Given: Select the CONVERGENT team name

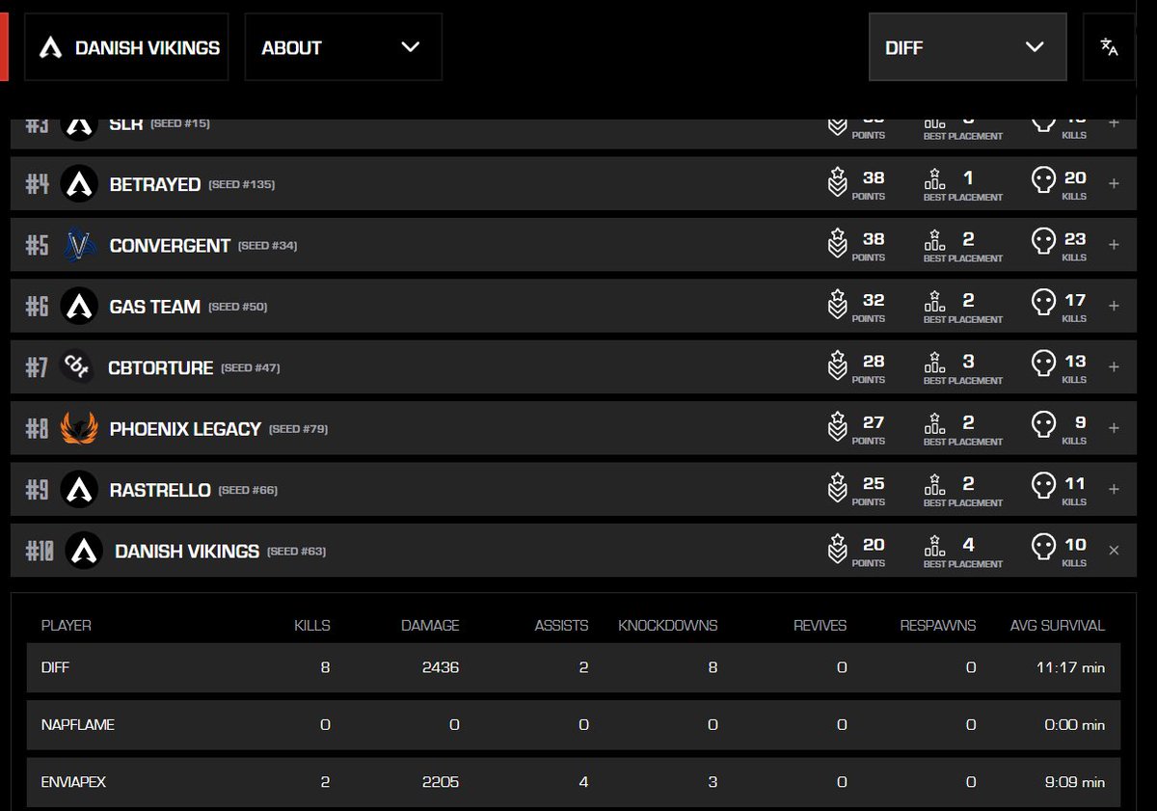Looking at the screenshot, I should [x=170, y=246].
